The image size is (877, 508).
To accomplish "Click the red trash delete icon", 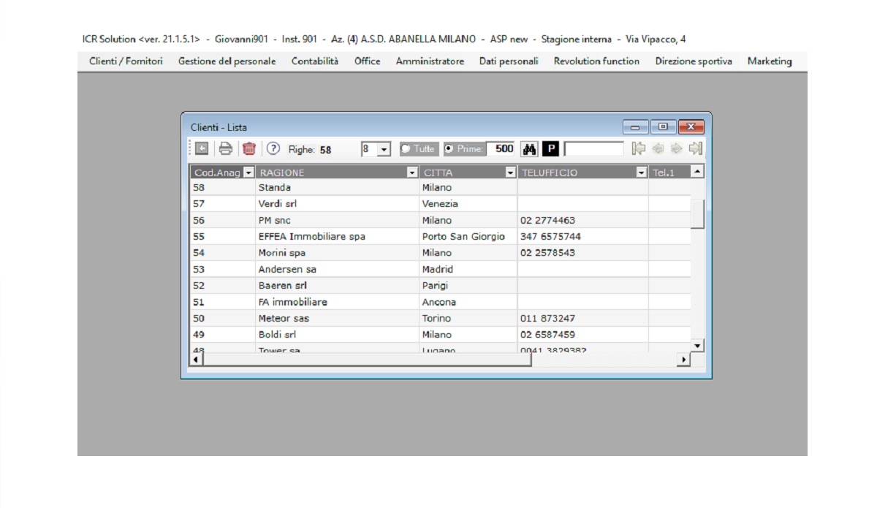I will pyautogui.click(x=249, y=148).
